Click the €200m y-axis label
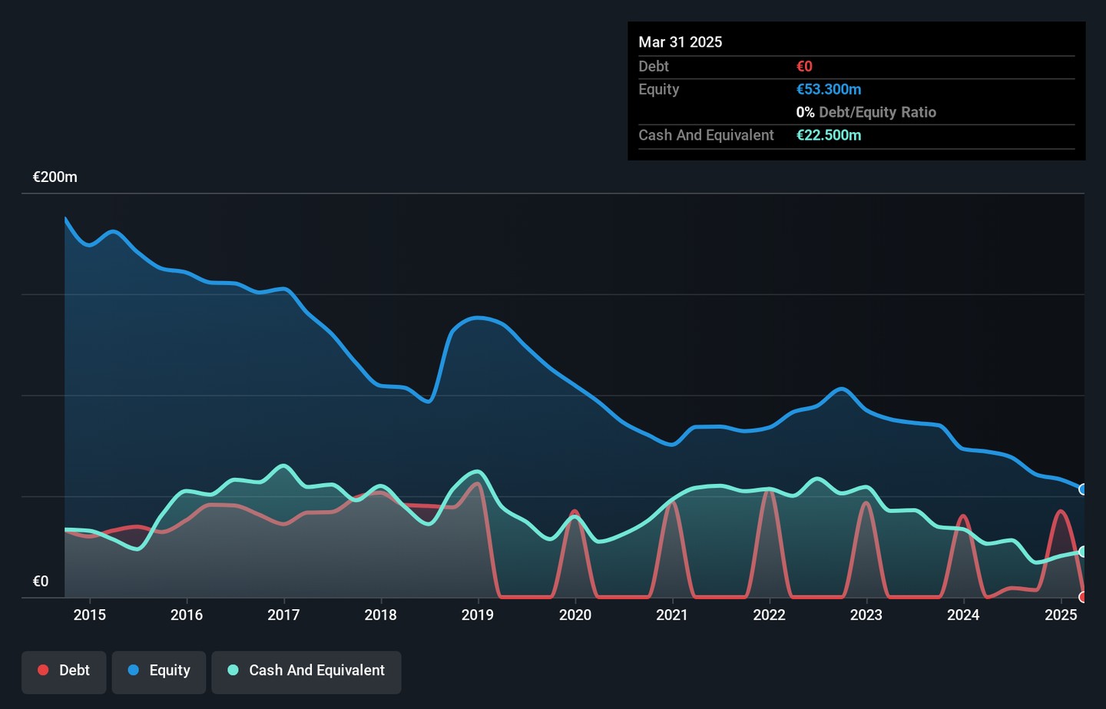Screen dimensions: 1106x709 click(x=55, y=177)
